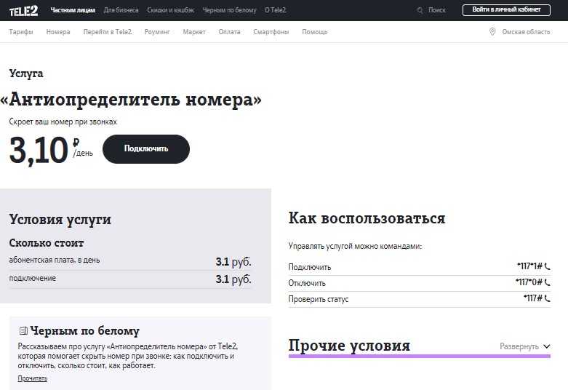Click the Отключить row label

(x=307, y=283)
